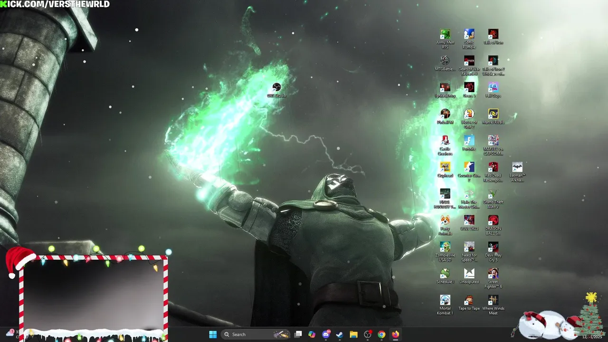Image resolution: width=608 pixels, height=342 pixels.
Task: Open MARVEL vs. CAPCOM shortcut
Action: coord(493,145)
